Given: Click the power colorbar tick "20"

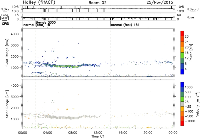Looking at the screenshot, I should [x=186, y=47].
